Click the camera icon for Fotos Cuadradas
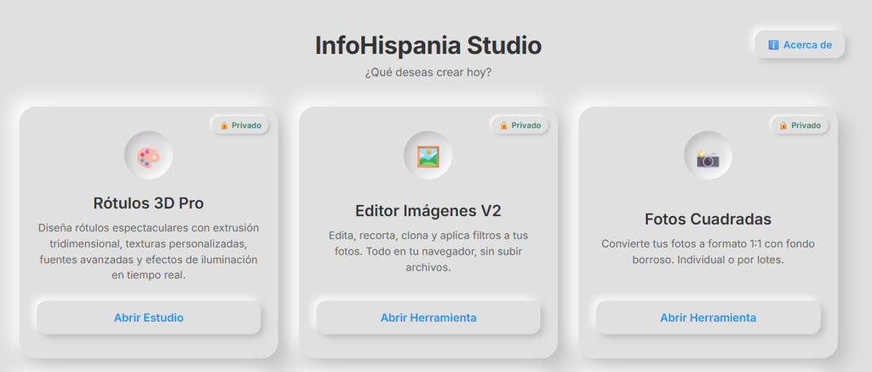872x372 pixels. (708, 158)
